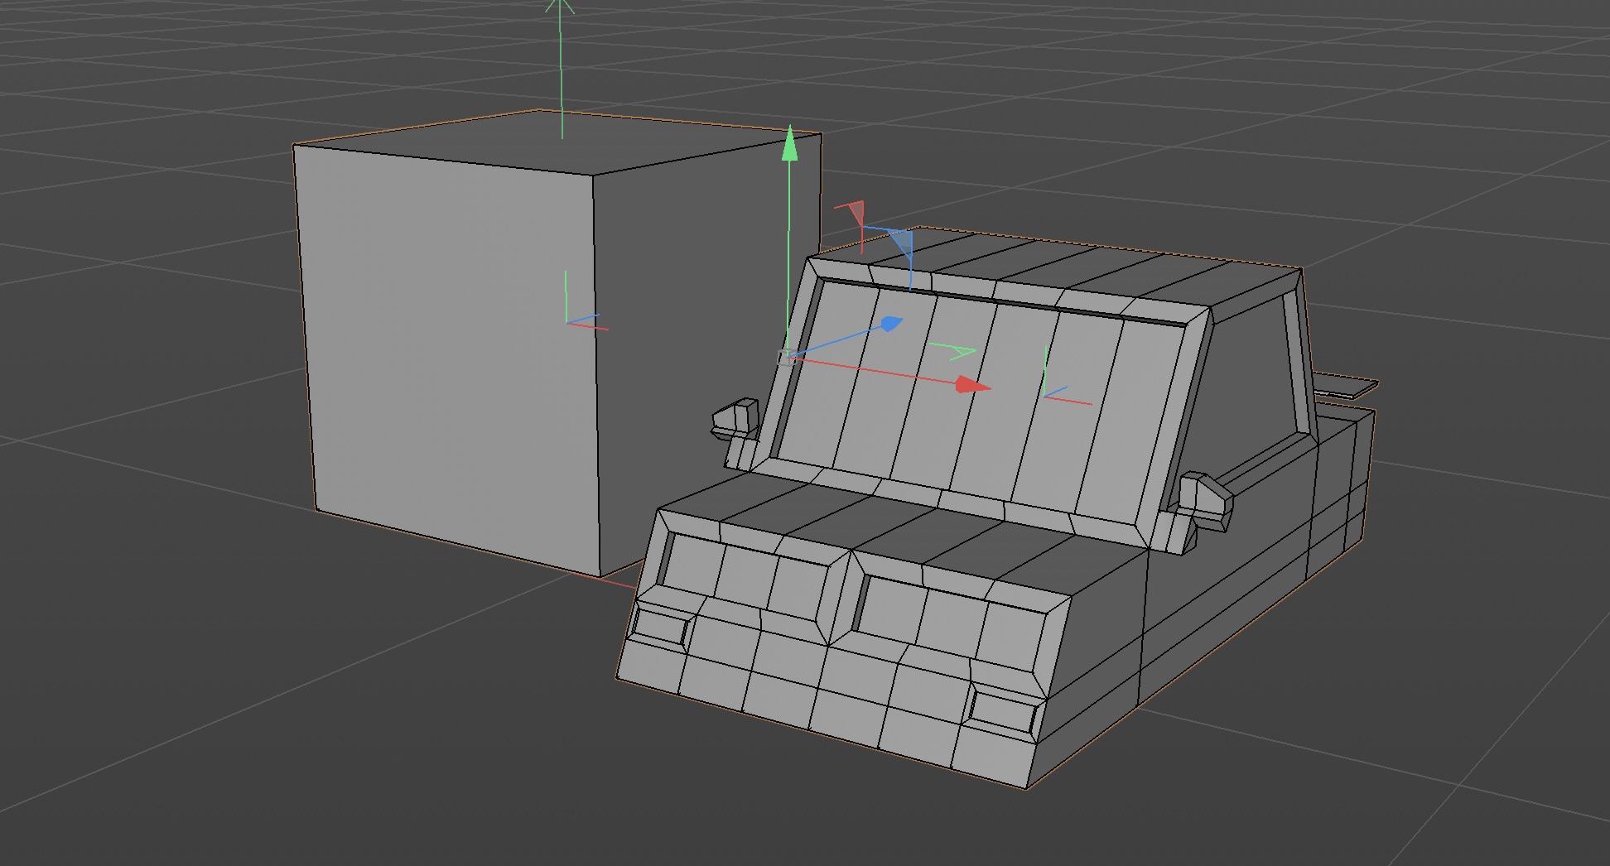Click the blue Z-axis arrowhead of the gizmo
The width and height of the screenshot is (1610, 866).
[890, 324]
